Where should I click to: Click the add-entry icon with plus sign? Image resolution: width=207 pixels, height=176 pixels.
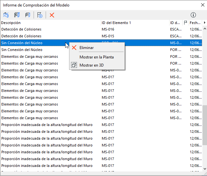pos(40,15)
